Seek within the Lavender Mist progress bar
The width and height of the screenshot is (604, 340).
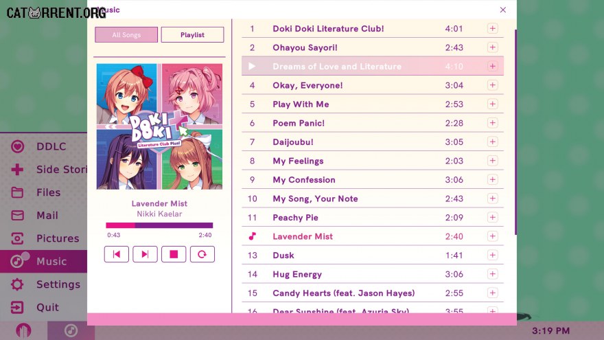click(159, 225)
